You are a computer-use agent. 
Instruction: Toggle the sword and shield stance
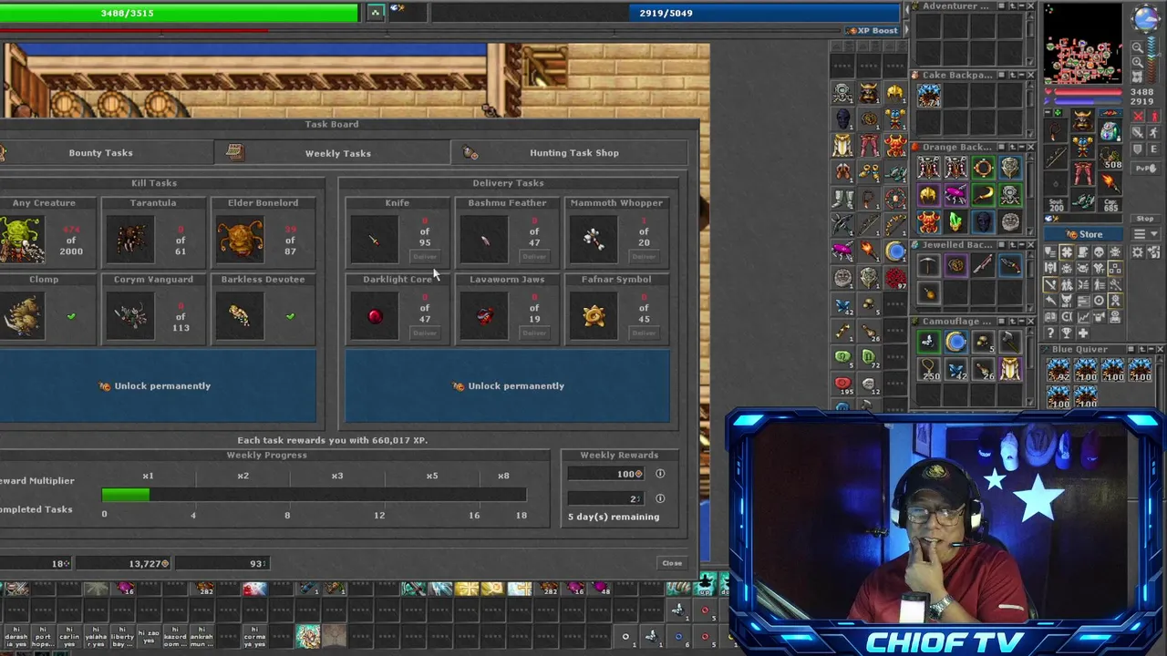tap(1138, 133)
